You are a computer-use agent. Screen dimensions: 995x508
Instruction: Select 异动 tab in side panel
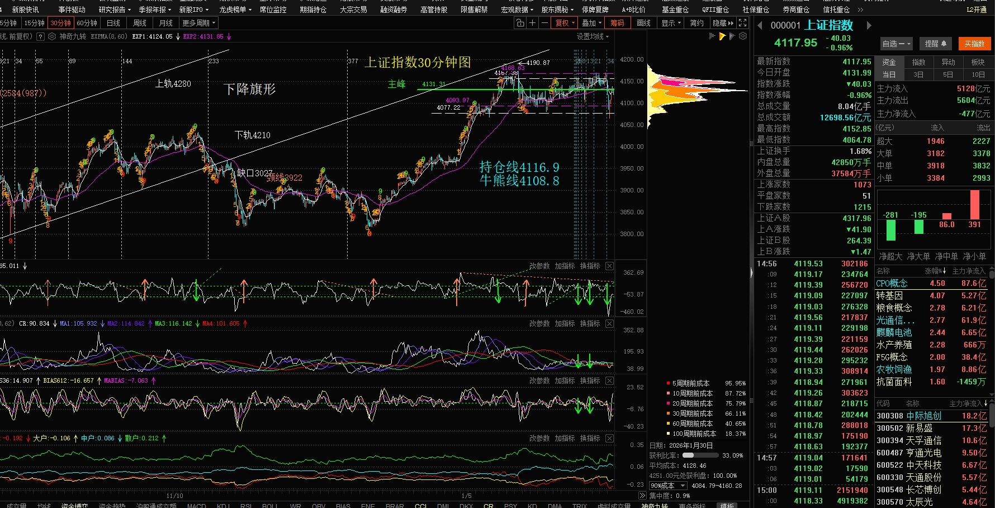pyautogui.click(x=948, y=62)
